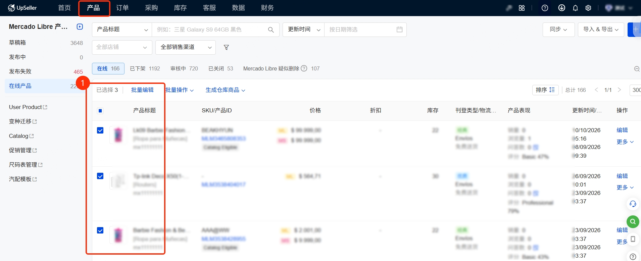Viewport: 641px width, 261px height.
Task: Uncheck the Tp-link product row checkbox
Action: (x=100, y=176)
